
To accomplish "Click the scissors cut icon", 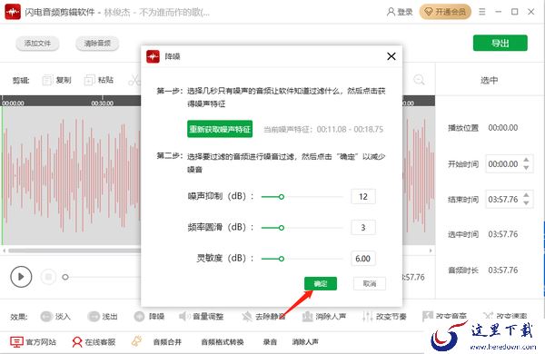I will click(x=134, y=80).
